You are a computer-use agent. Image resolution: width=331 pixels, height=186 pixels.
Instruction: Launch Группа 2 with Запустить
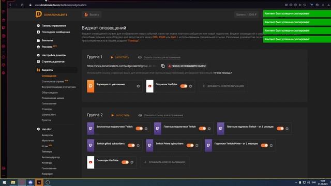pyautogui.click(x=121, y=115)
